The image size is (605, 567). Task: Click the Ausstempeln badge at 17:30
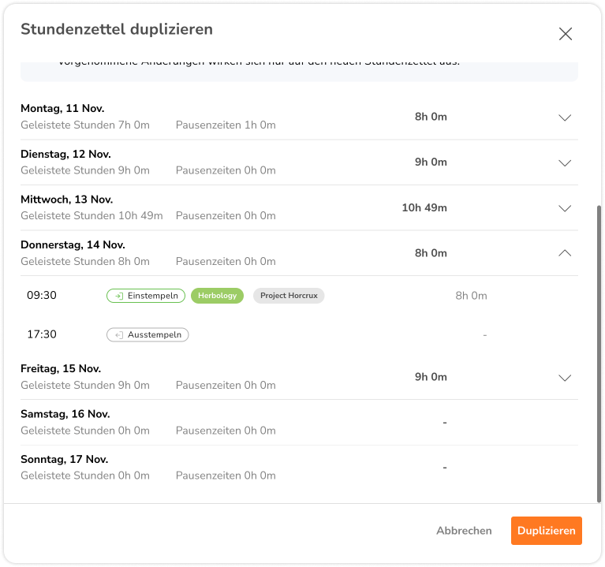148,335
